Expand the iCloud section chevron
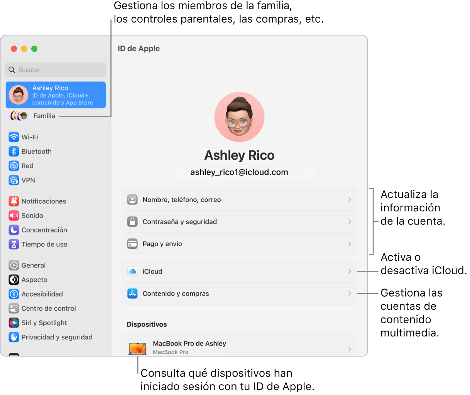 click(350, 271)
